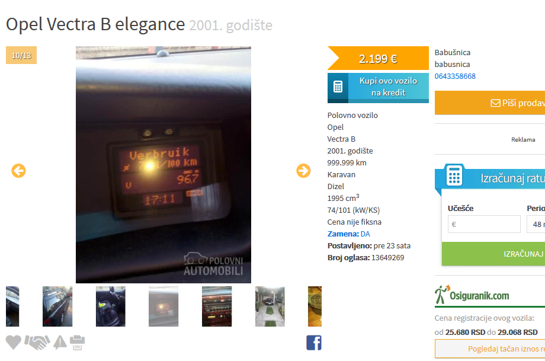Click the Zamena: DA link
545x361 pixels.
click(x=348, y=234)
